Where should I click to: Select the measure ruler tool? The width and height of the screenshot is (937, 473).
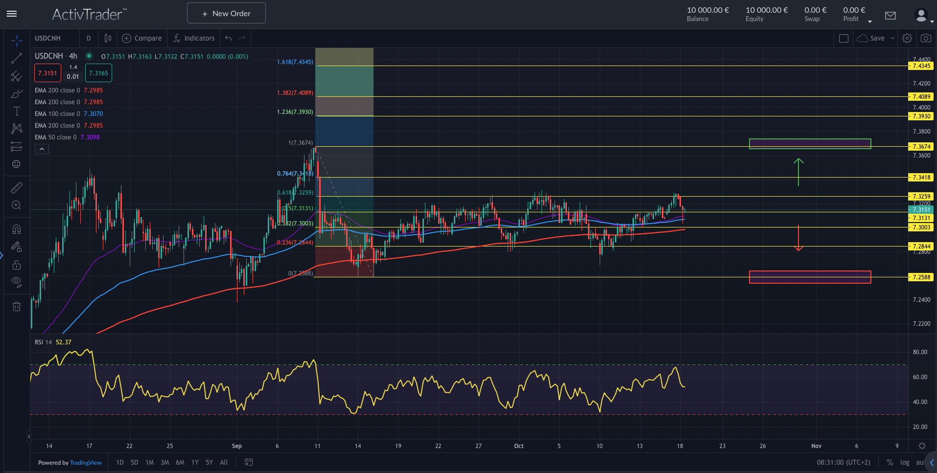[17, 187]
